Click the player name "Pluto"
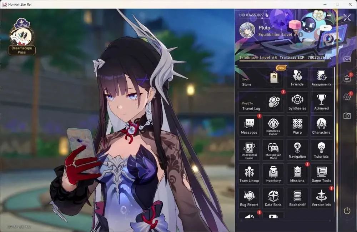The width and height of the screenshot is (357, 232). tap(264, 28)
